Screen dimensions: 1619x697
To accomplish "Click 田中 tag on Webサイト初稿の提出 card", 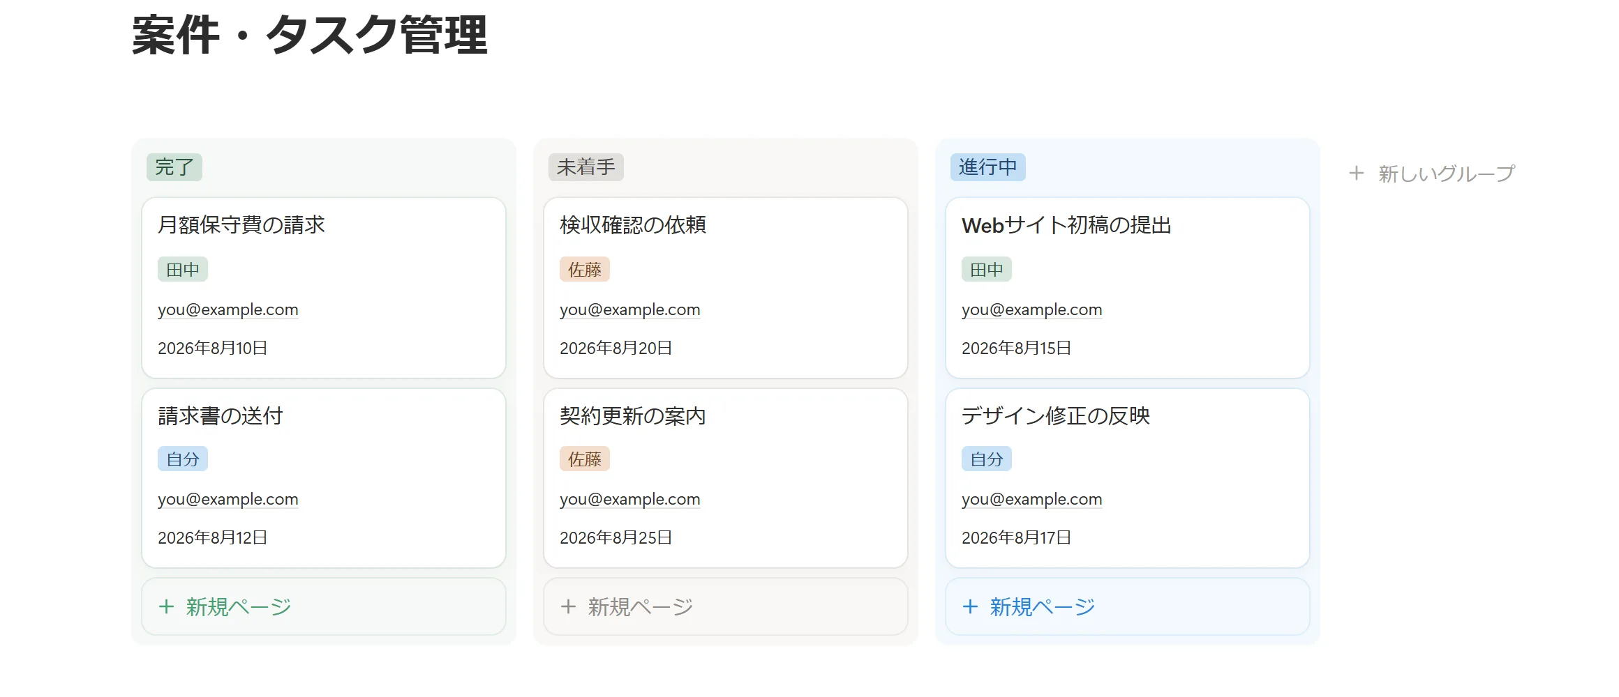I will (987, 269).
